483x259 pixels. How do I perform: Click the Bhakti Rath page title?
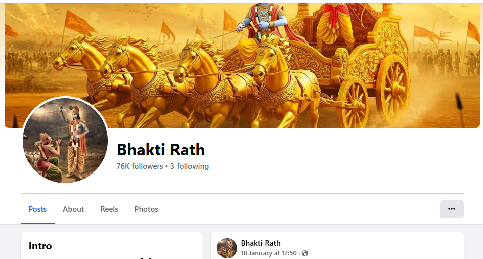[161, 150]
